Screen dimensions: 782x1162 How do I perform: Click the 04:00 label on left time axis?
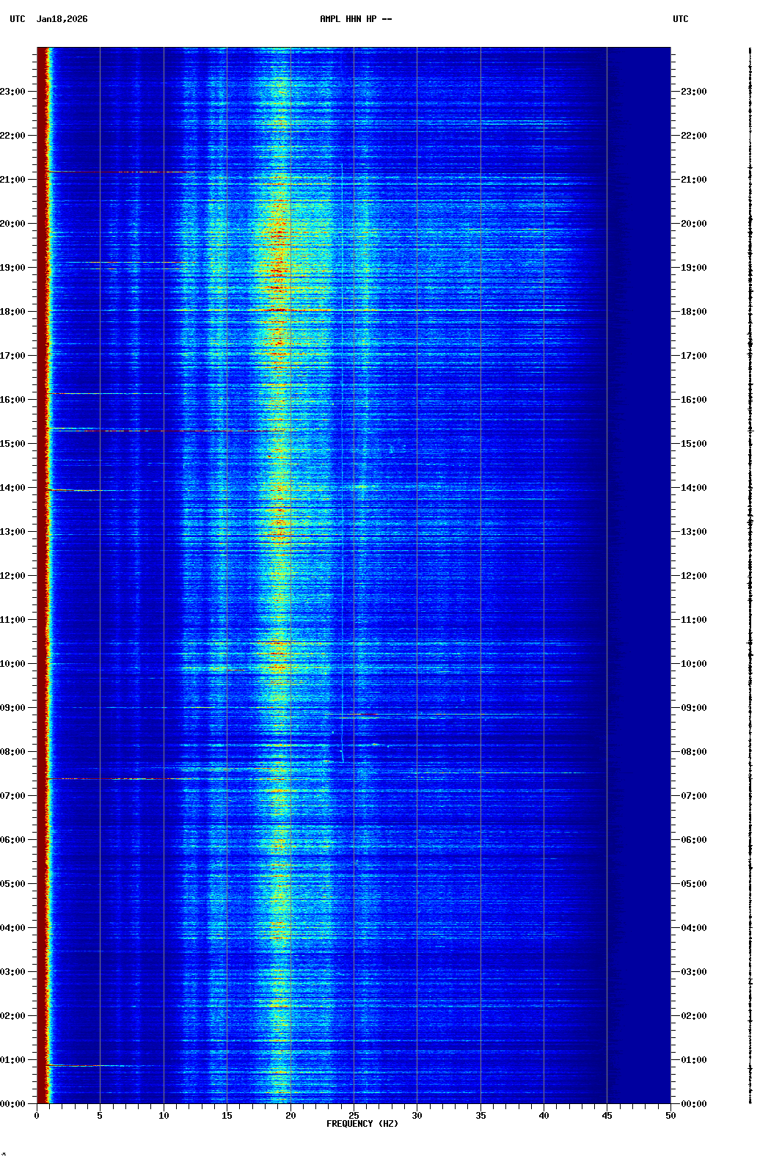click(13, 928)
